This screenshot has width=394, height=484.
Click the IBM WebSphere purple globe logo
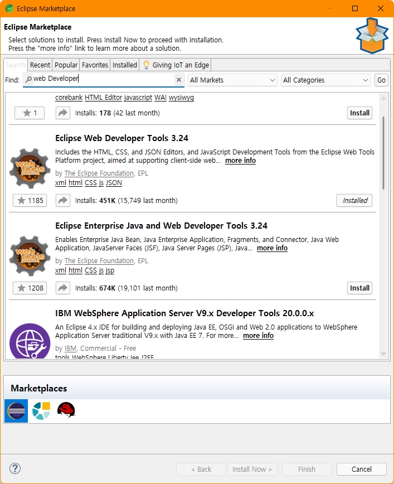coord(30,341)
